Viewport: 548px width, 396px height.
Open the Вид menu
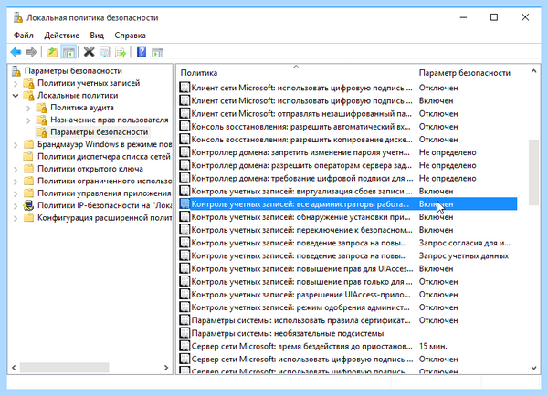[97, 36]
